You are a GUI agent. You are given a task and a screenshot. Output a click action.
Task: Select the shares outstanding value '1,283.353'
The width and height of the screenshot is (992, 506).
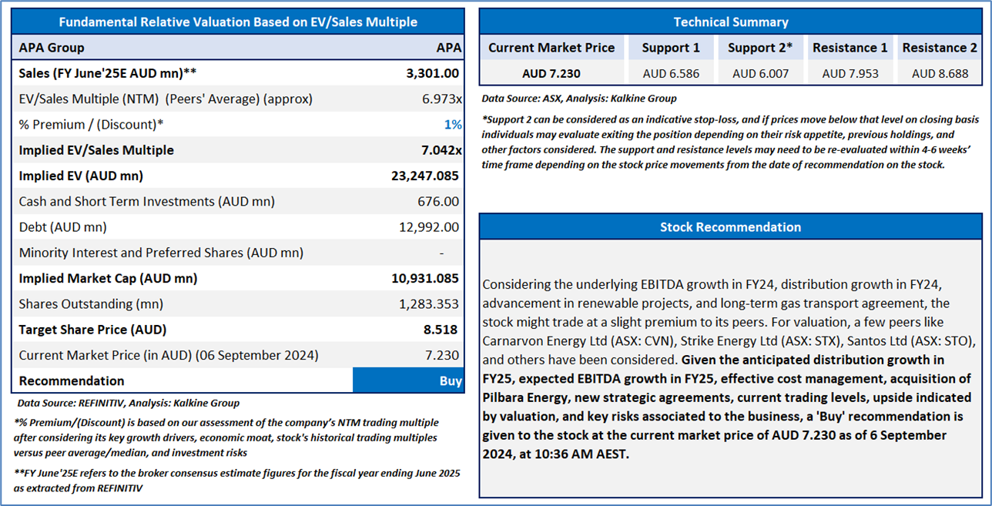(429, 304)
